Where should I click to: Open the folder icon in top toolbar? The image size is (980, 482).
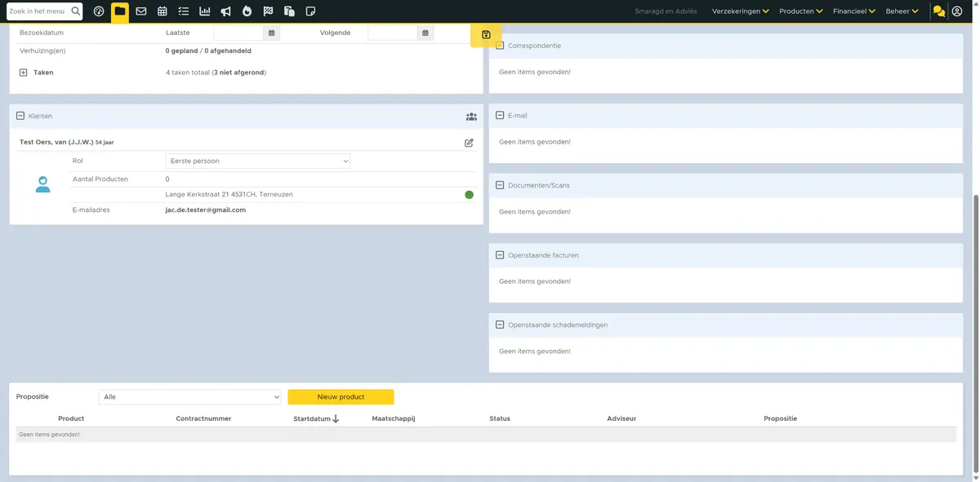click(x=120, y=11)
